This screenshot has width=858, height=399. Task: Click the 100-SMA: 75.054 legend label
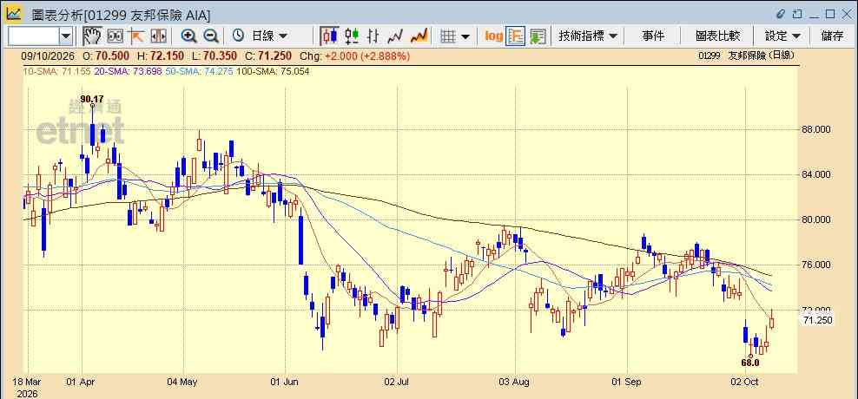pos(272,71)
